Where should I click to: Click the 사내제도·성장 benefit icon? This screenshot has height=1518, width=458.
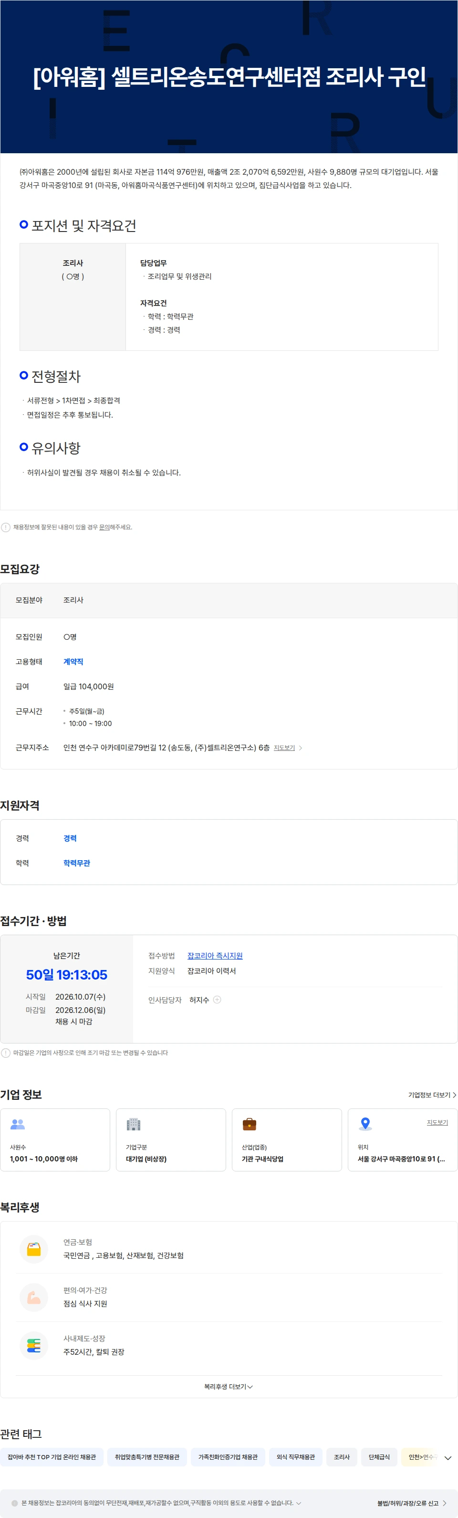[x=33, y=1346]
